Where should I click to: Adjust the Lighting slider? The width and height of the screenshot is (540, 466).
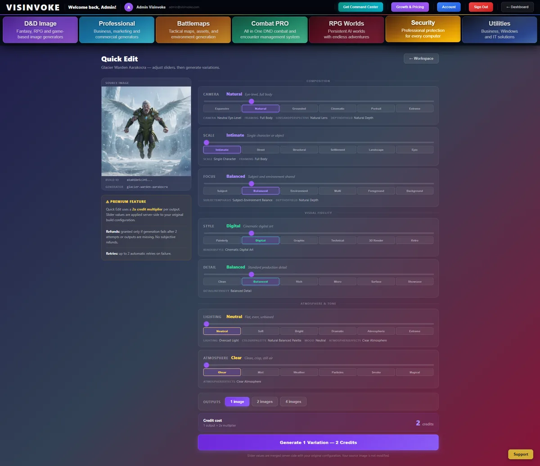pos(319,324)
